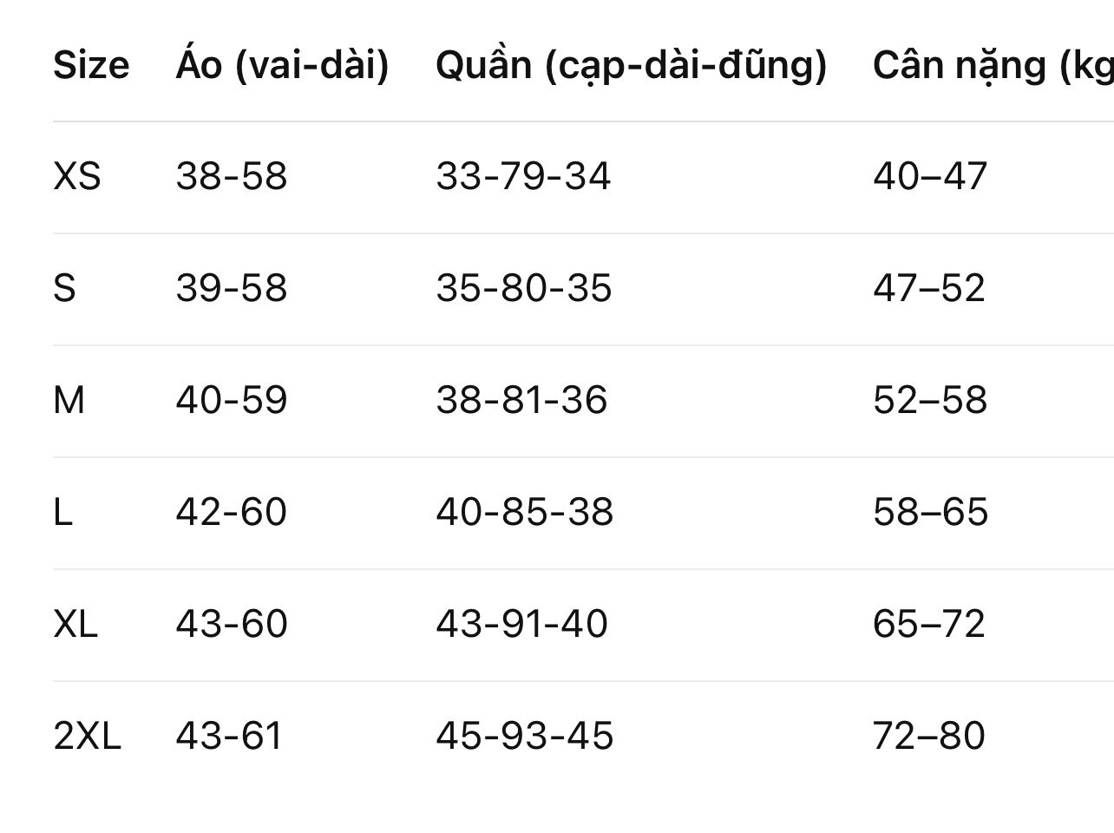Select the S size row label
This screenshot has width=1114, height=833.
click(65, 289)
